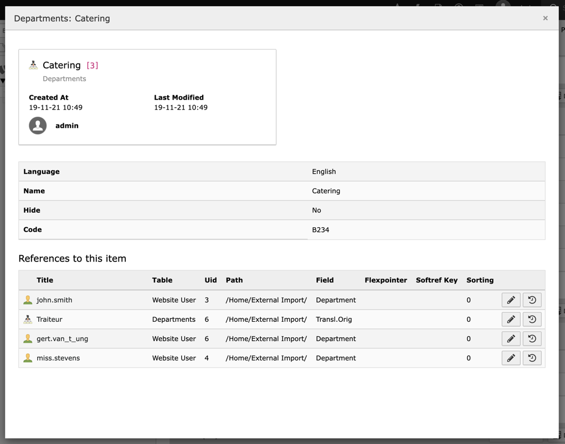565x444 pixels.
Task: Click the Website User icon beside john.smith
Action: point(28,300)
